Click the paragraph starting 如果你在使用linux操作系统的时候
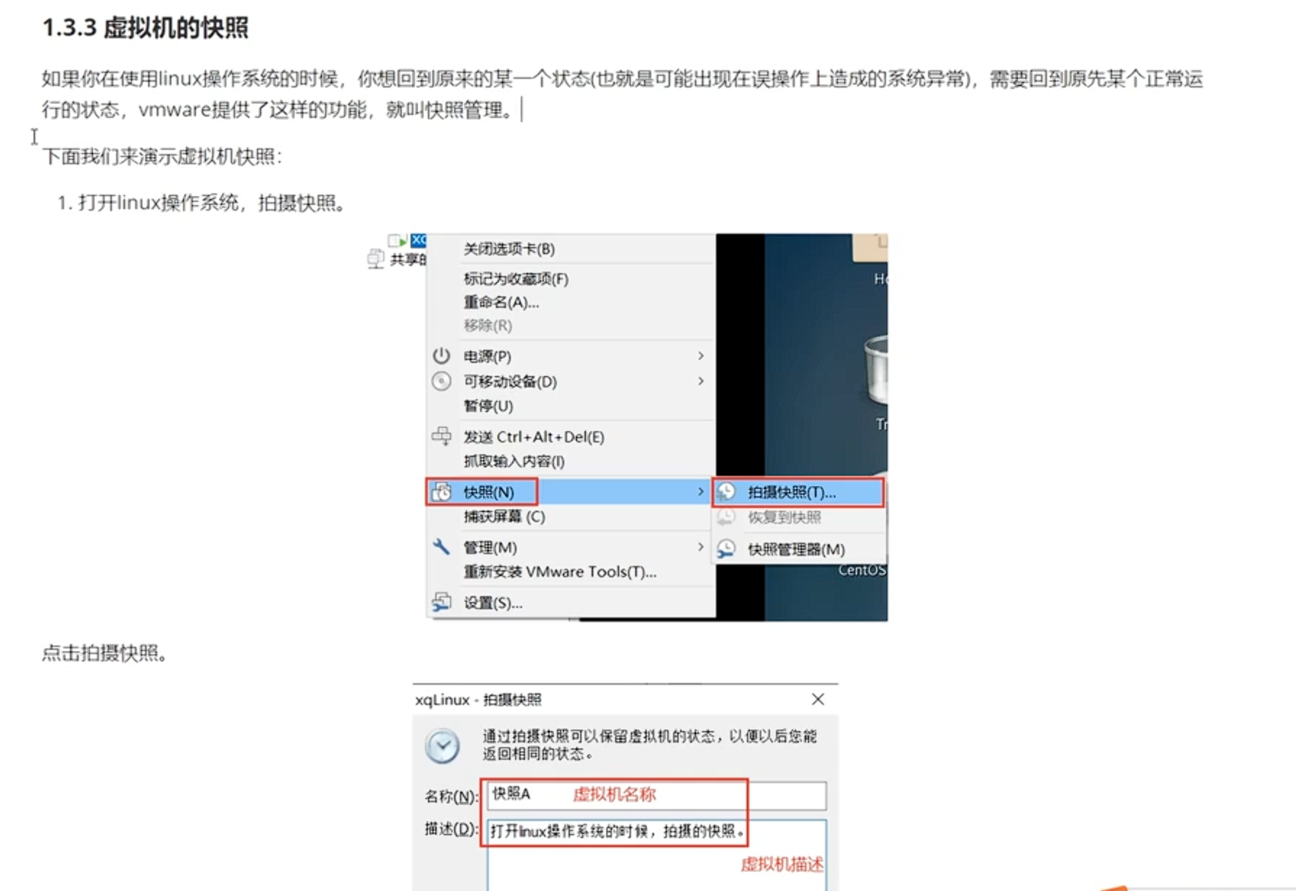 [x=623, y=94]
